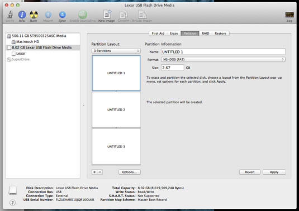Click the Total Capacity 8.02 GB value

click(161, 188)
